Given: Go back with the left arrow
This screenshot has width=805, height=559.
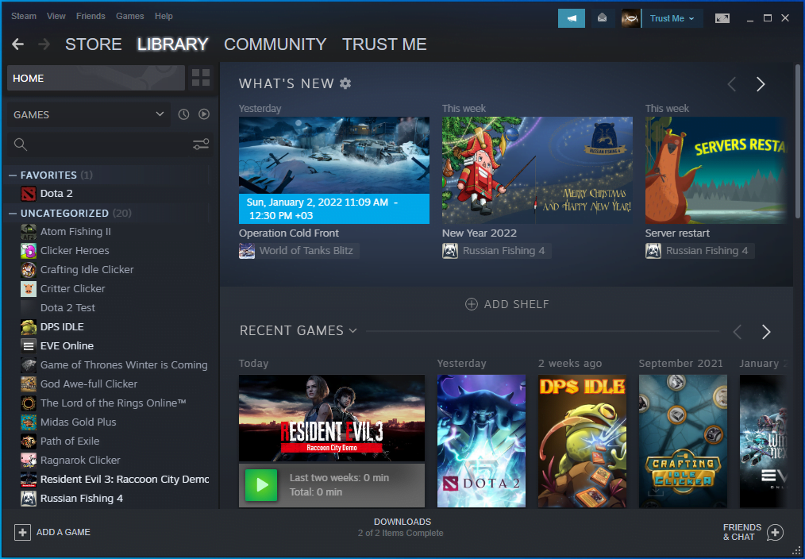Looking at the screenshot, I should [x=18, y=44].
